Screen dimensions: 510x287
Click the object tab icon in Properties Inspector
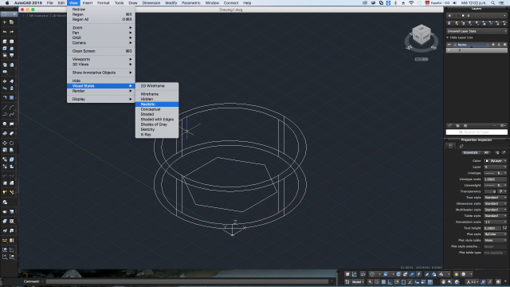tap(450, 146)
